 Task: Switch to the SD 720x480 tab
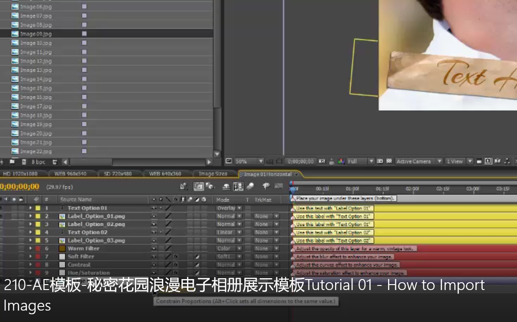118,174
